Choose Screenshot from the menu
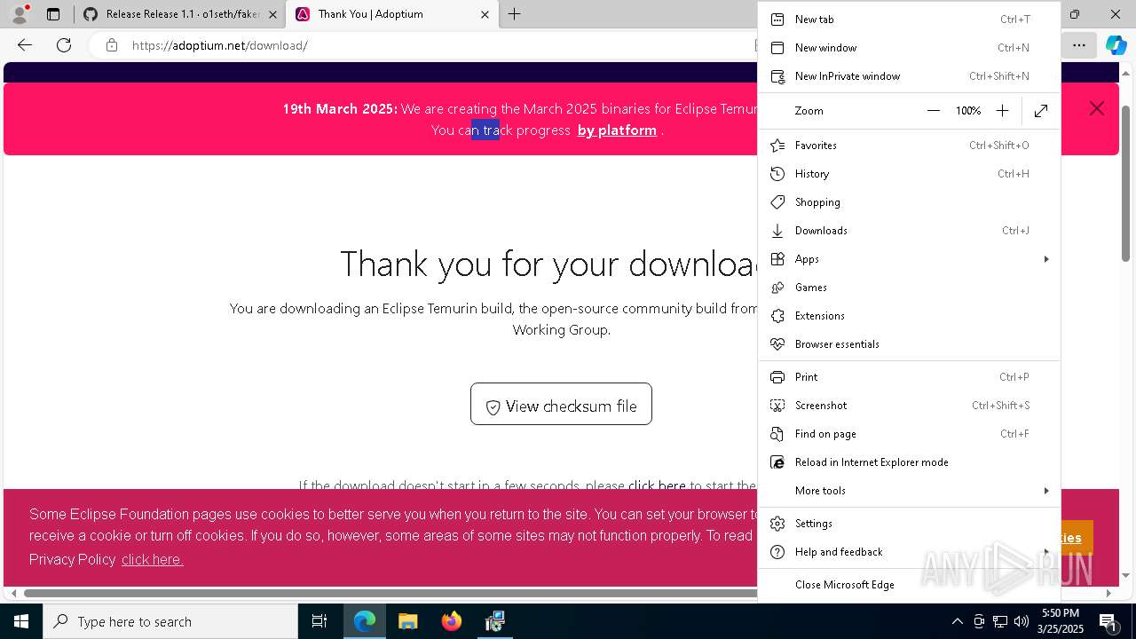The height and width of the screenshot is (639, 1136). pos(909,406)
